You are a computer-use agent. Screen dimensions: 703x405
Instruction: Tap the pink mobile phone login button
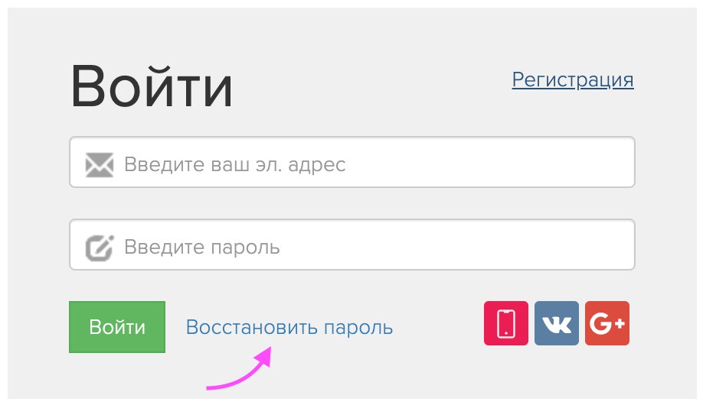pos(506,324)
